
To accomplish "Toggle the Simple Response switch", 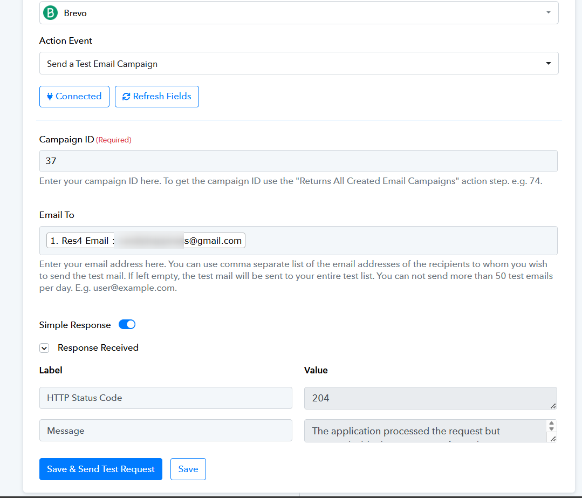I will point(127,325).
